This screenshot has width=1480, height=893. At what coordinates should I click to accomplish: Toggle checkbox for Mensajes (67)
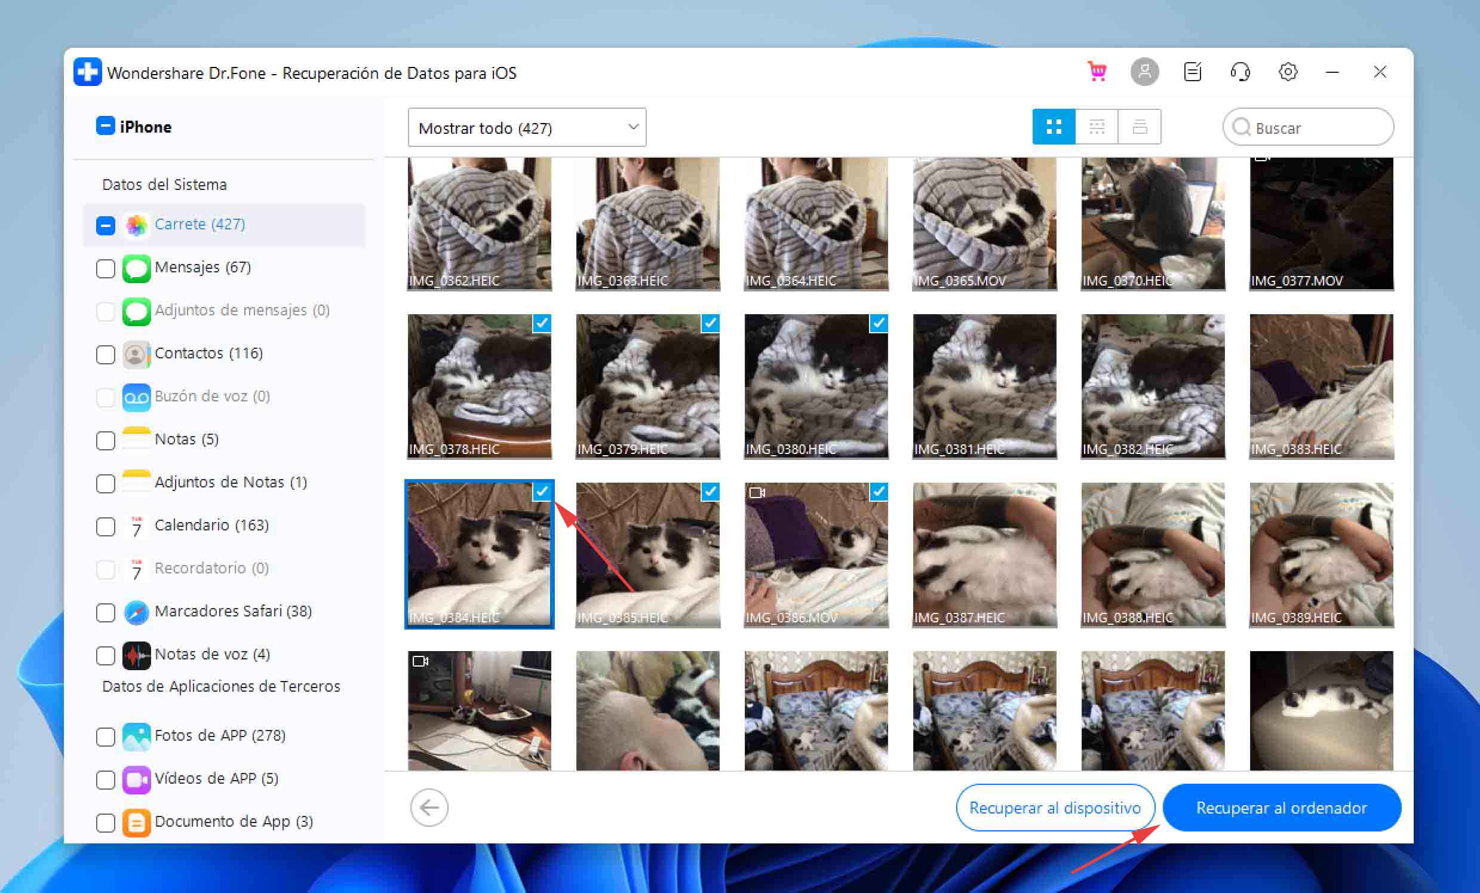pos(106,268)
